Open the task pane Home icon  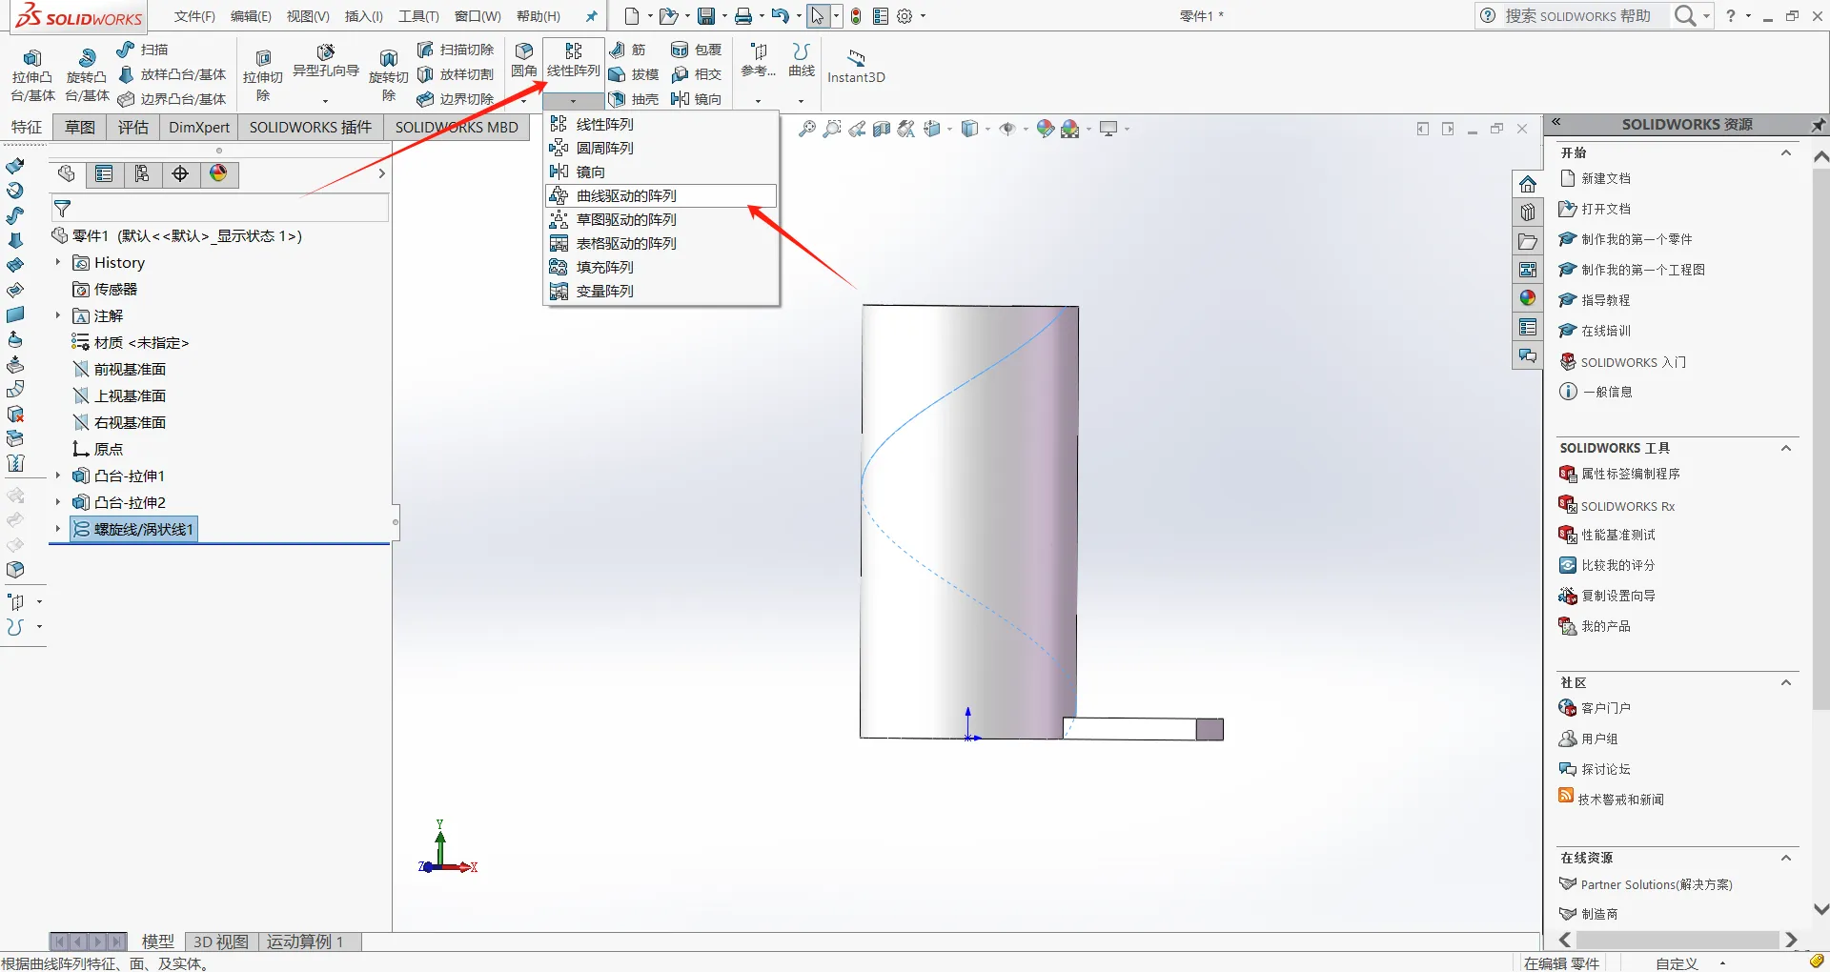(1528, 184)
